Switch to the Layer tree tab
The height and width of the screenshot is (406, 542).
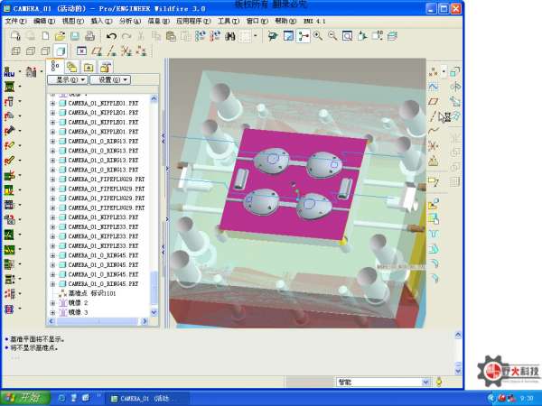(72, 67)
